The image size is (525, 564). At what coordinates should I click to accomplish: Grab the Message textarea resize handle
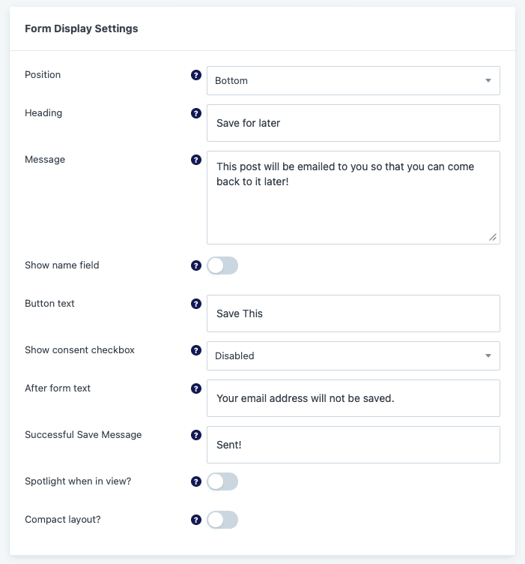click(x=493, y=238)
